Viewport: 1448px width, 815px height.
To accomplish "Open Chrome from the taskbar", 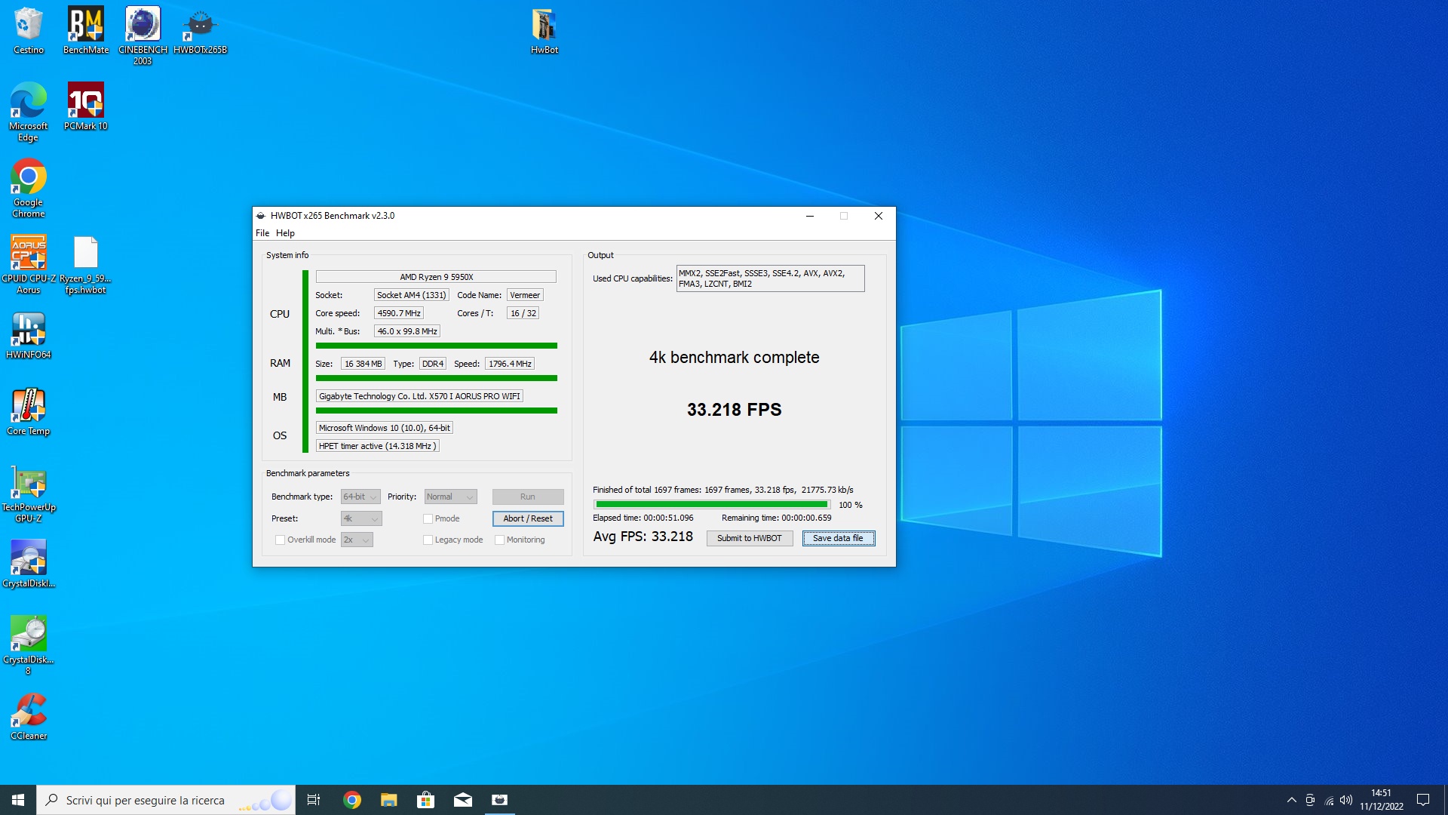I will [x=352, y=800].
